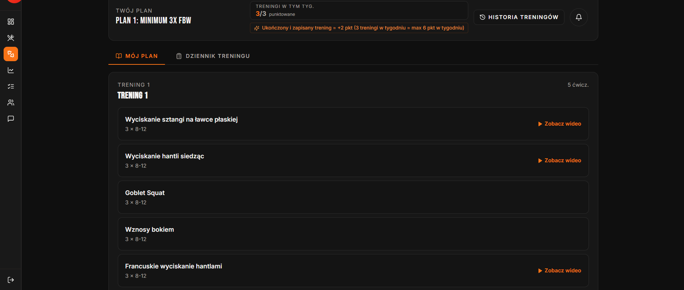Screen dimensions: 684x290
Task: Select the highlighted training icon in sidebar
Action: click(x=11, y=54)
